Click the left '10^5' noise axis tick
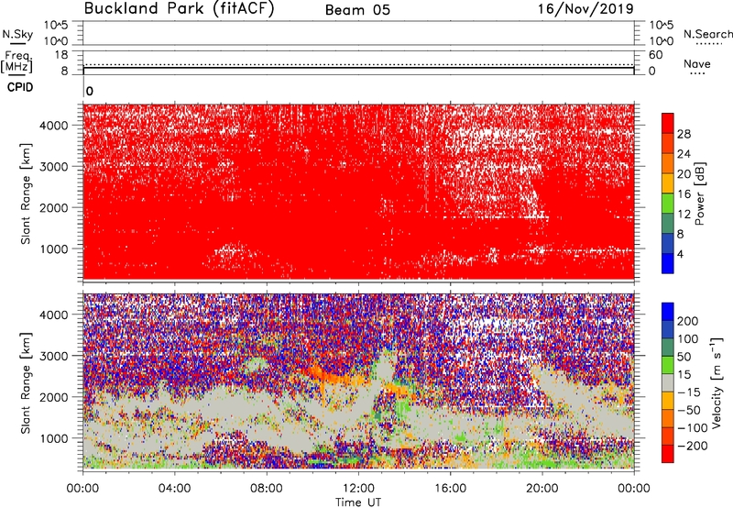 57,26
